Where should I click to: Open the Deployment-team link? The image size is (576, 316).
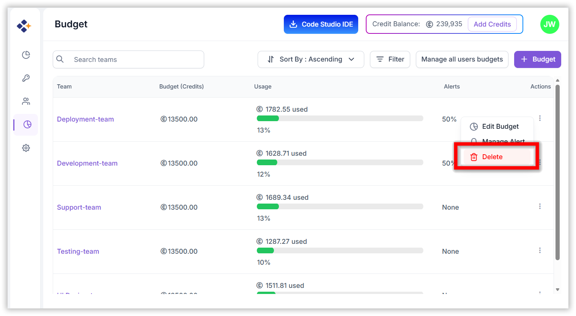(x=85, y=119)
